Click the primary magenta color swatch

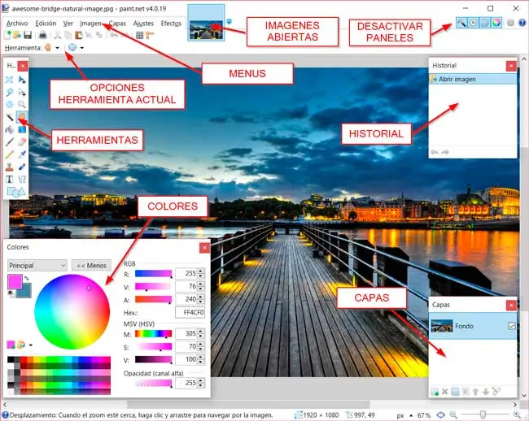click(x=15, y=281)
